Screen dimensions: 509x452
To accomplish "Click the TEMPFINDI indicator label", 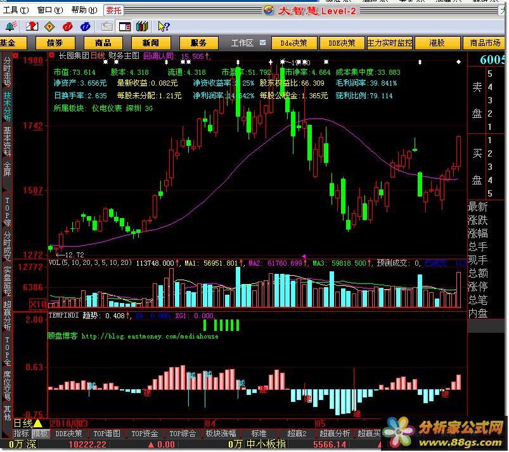I will (63, 315).
